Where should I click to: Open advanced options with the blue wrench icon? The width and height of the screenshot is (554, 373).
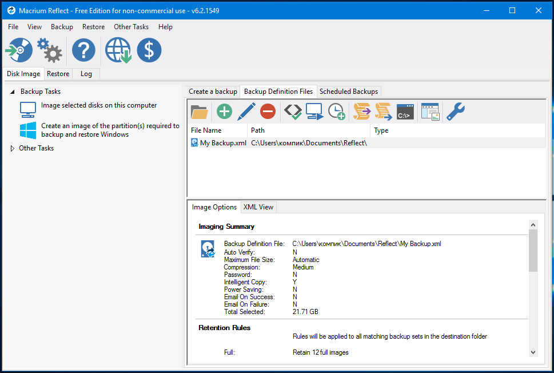pos(456,112)
